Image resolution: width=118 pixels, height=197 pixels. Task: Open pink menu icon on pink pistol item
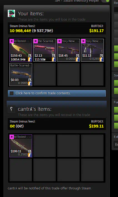click(36, 41)
